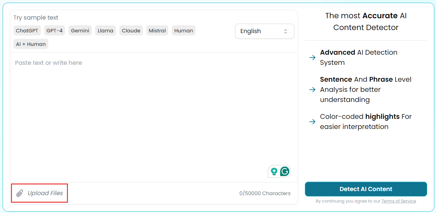436x213 pixels.
Task: Click the arrow beside 'Sentence And Phrase Level'
Action: 312,89
